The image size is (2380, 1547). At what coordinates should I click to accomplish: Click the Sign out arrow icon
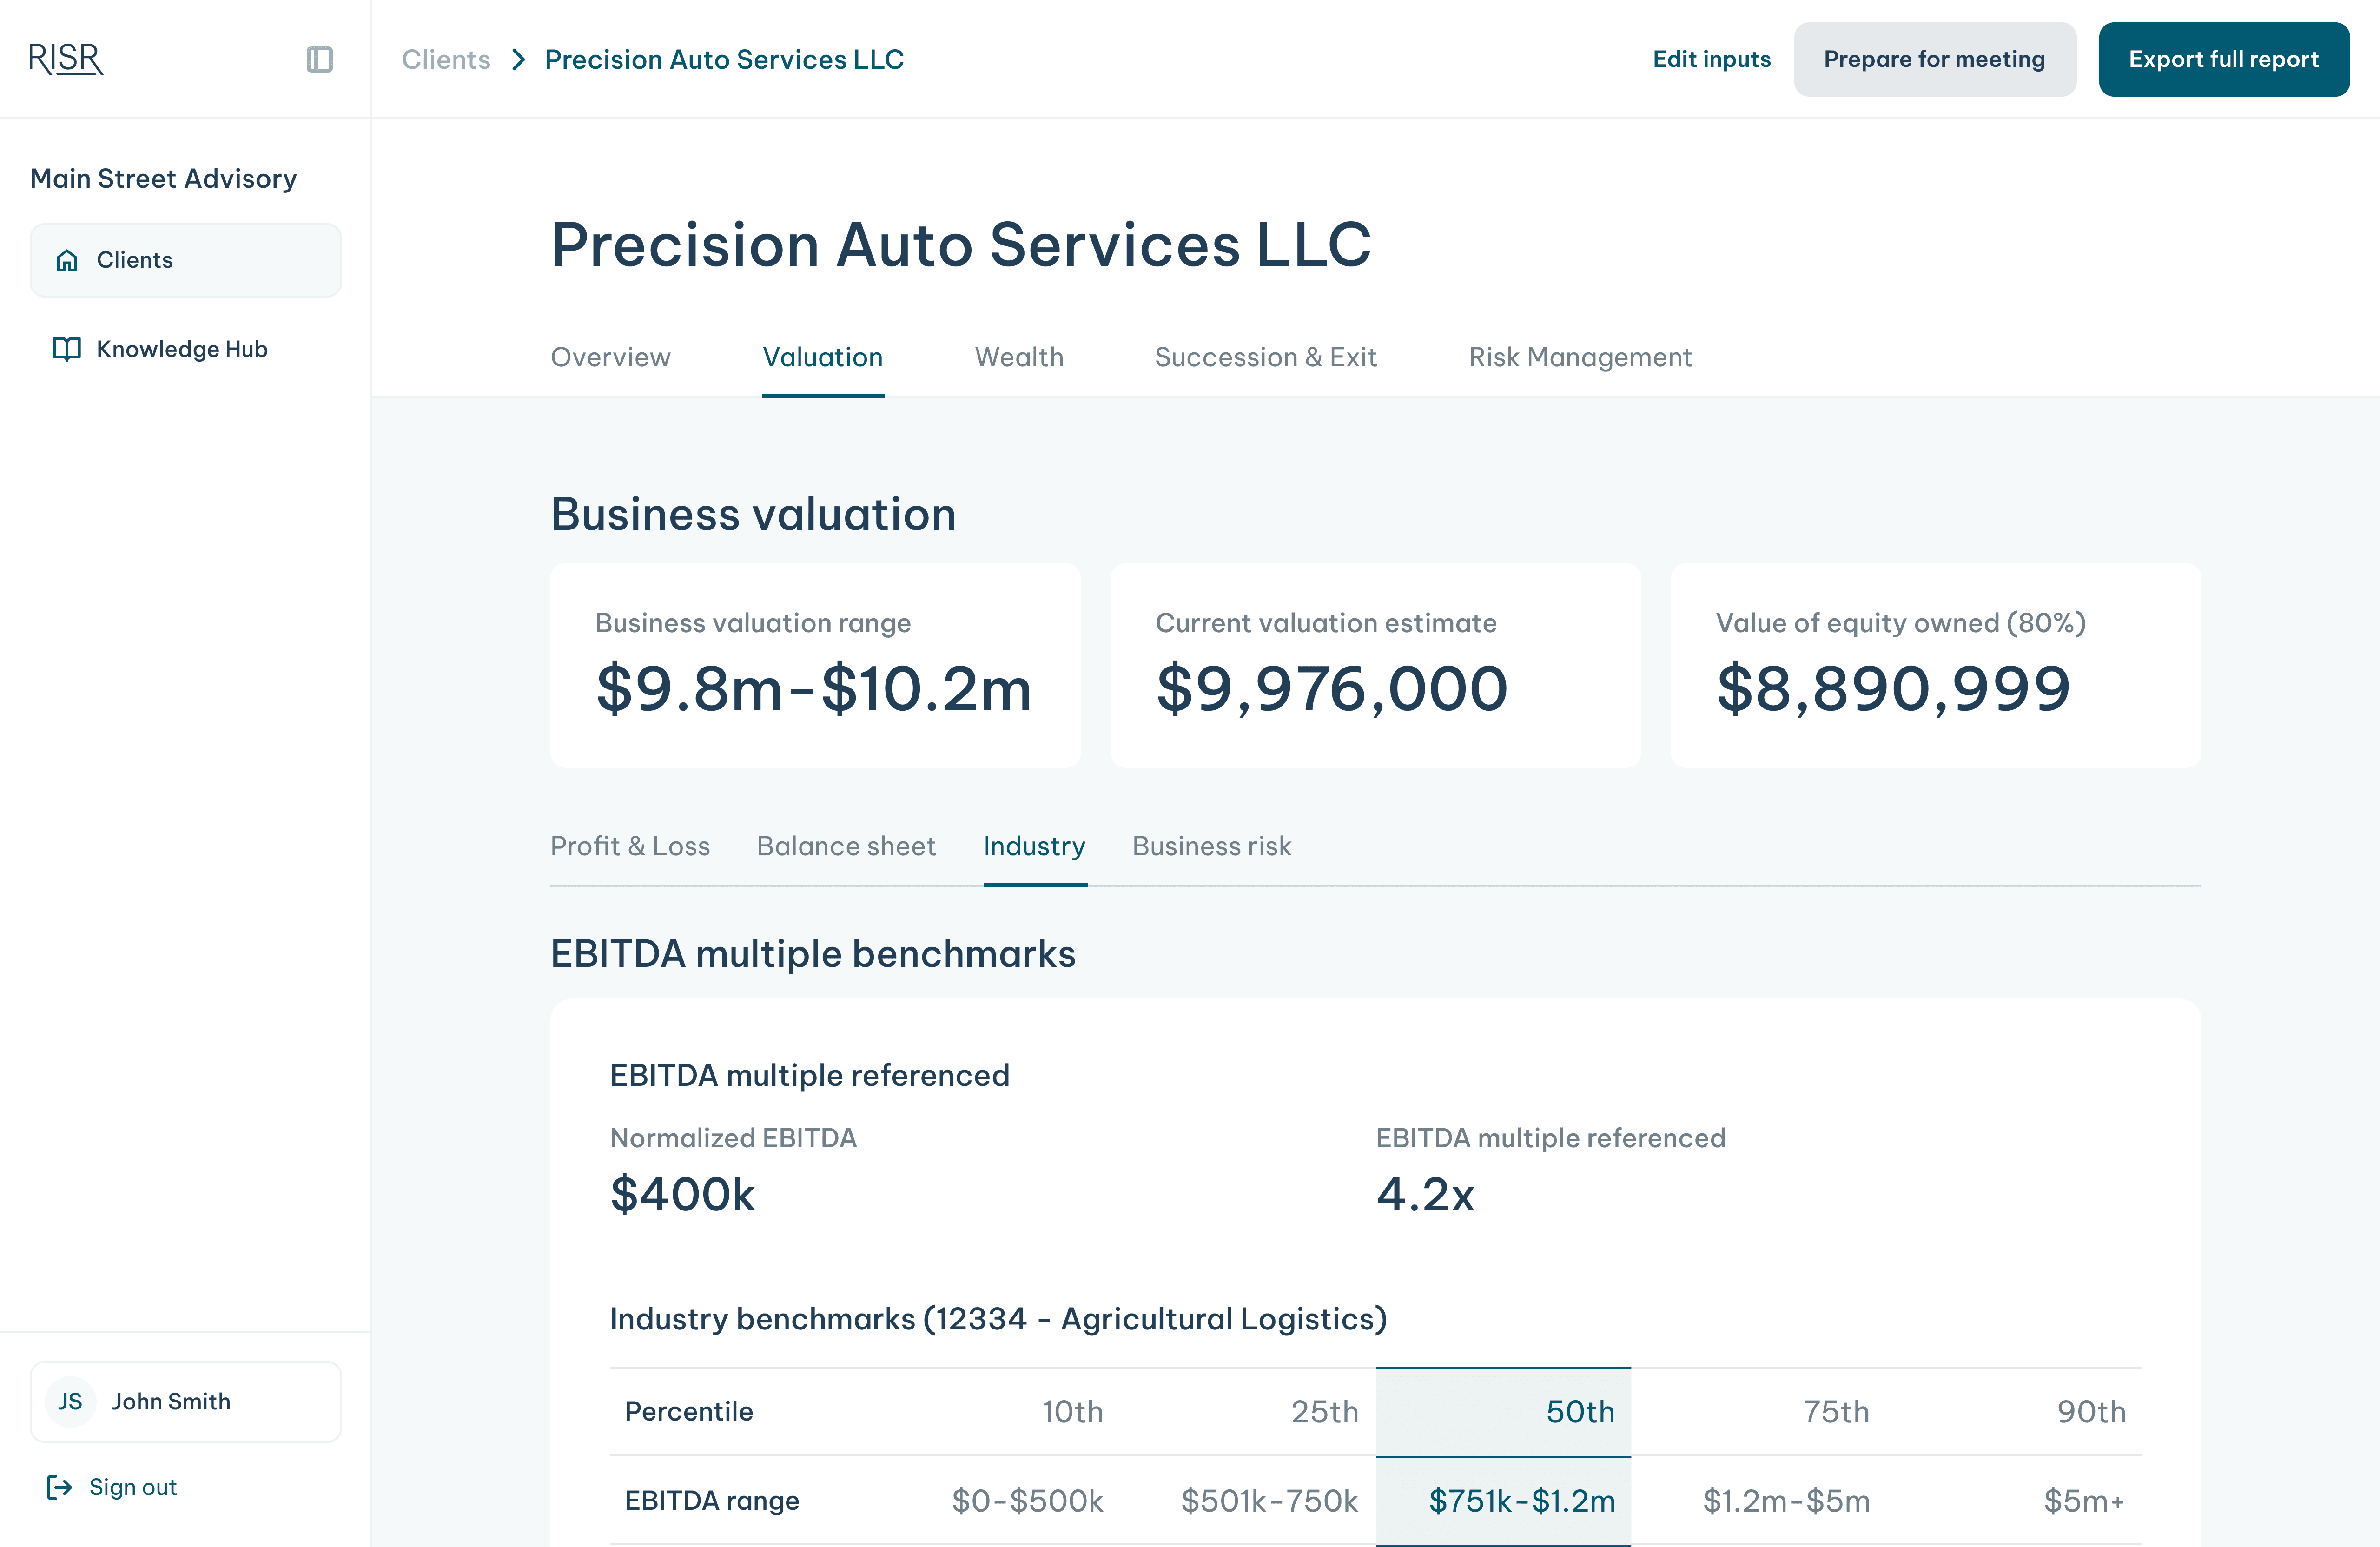coord(60,1487)
